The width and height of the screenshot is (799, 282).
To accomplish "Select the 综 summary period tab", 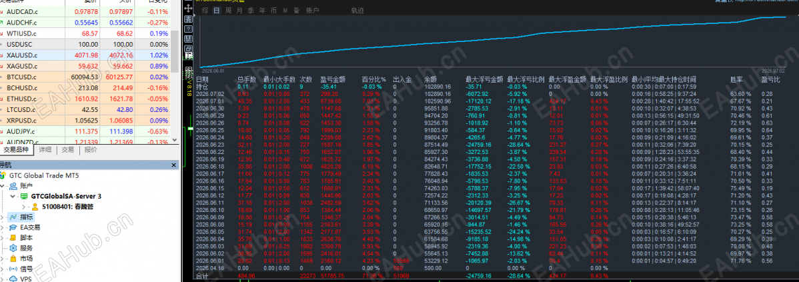I will [x=205, y=10].
